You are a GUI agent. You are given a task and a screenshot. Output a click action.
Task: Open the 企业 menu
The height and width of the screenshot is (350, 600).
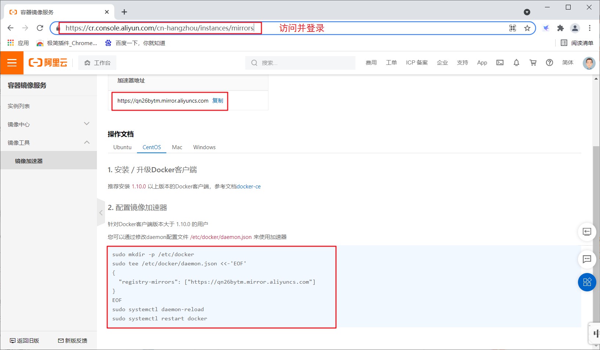point(442,63)
